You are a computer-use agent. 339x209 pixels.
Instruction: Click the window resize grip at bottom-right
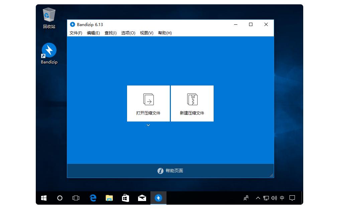271,176
